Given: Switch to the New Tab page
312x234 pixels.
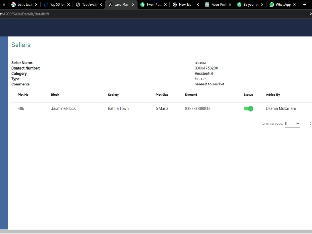Looking at the screenshot, I should pyautogui.click(x=185, y=5).
